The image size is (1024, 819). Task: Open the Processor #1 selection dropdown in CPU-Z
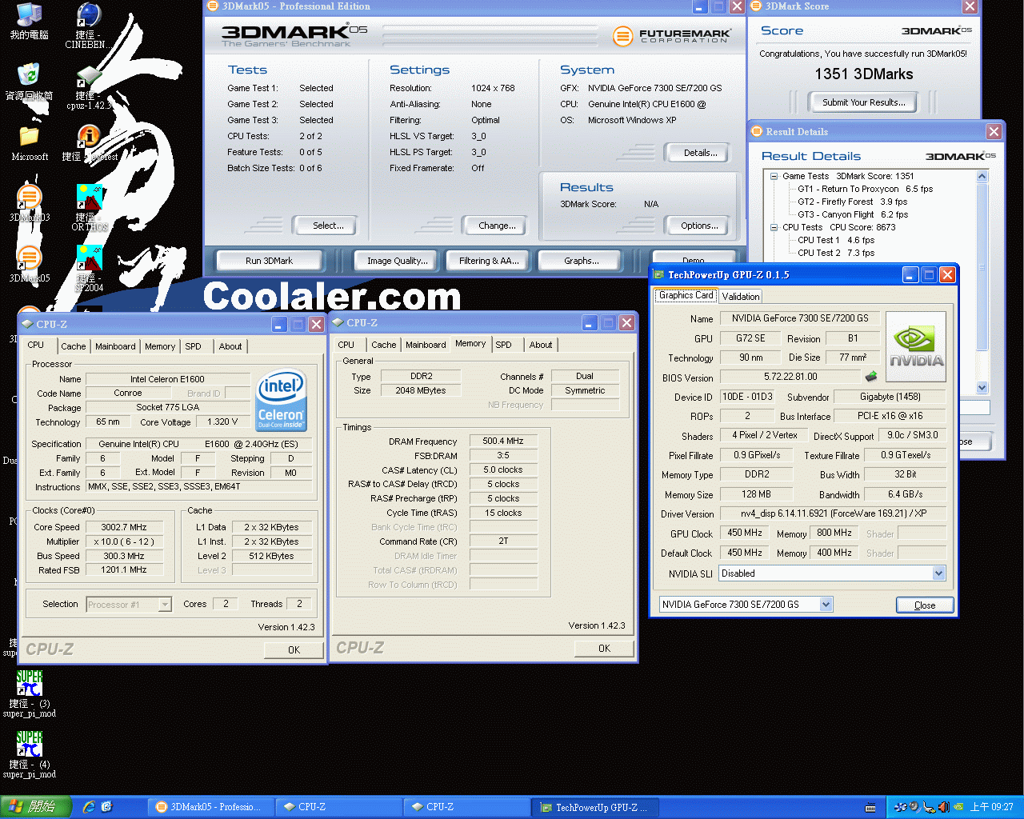pos(163,605)
